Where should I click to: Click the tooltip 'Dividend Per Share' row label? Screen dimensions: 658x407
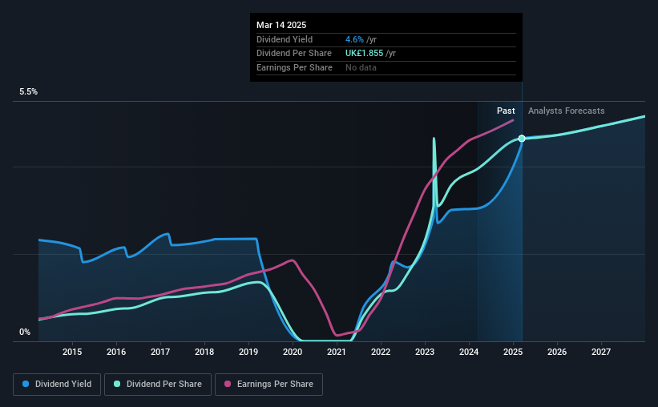[x=294, y=54]
